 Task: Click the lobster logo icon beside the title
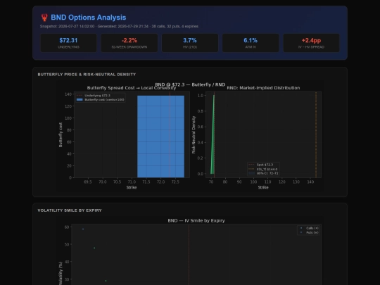tap(44, 18)
